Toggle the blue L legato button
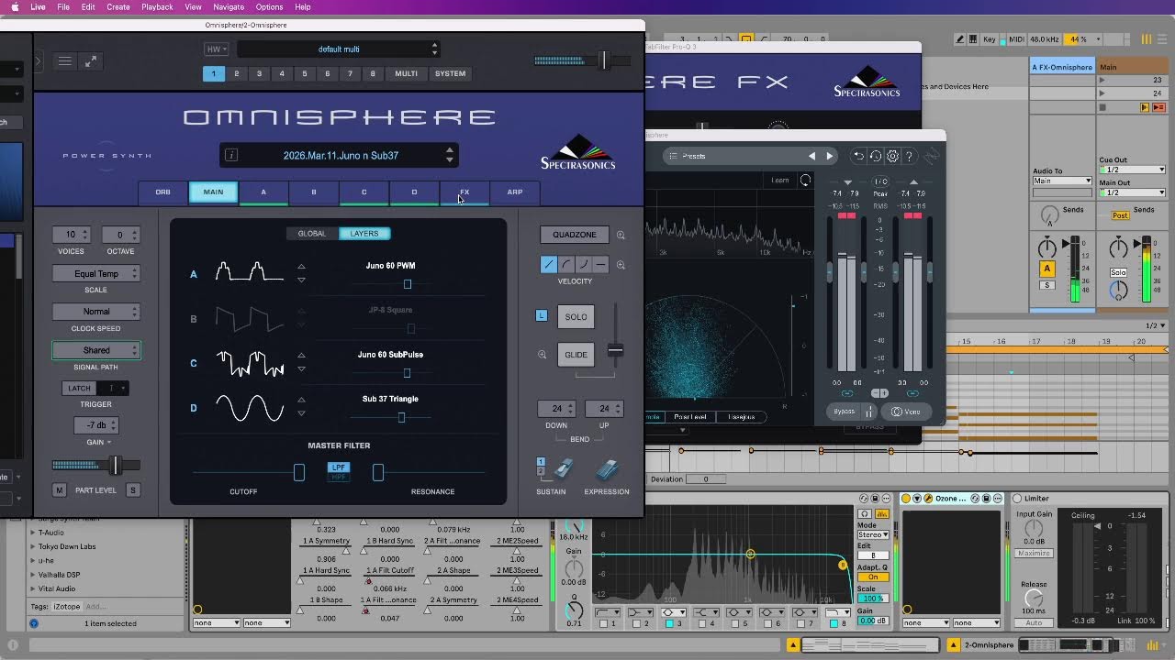 (542, 315)
